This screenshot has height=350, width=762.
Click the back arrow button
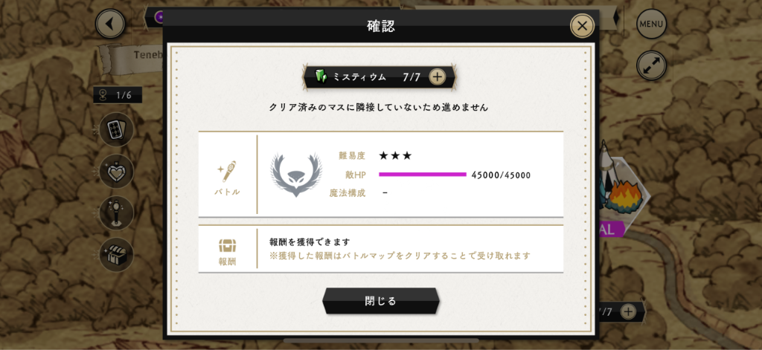[110, 23]
